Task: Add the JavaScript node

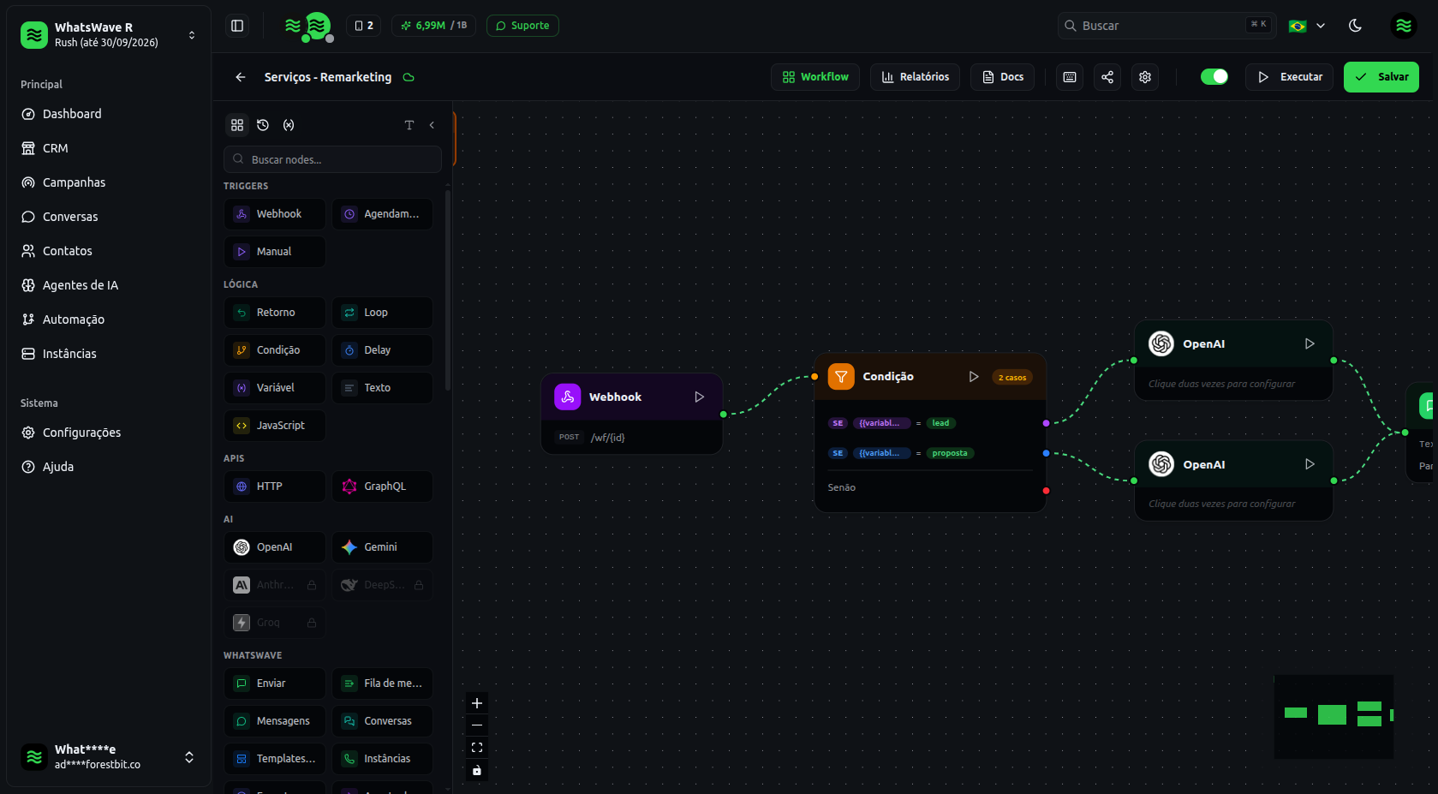Action: point(275,426)
